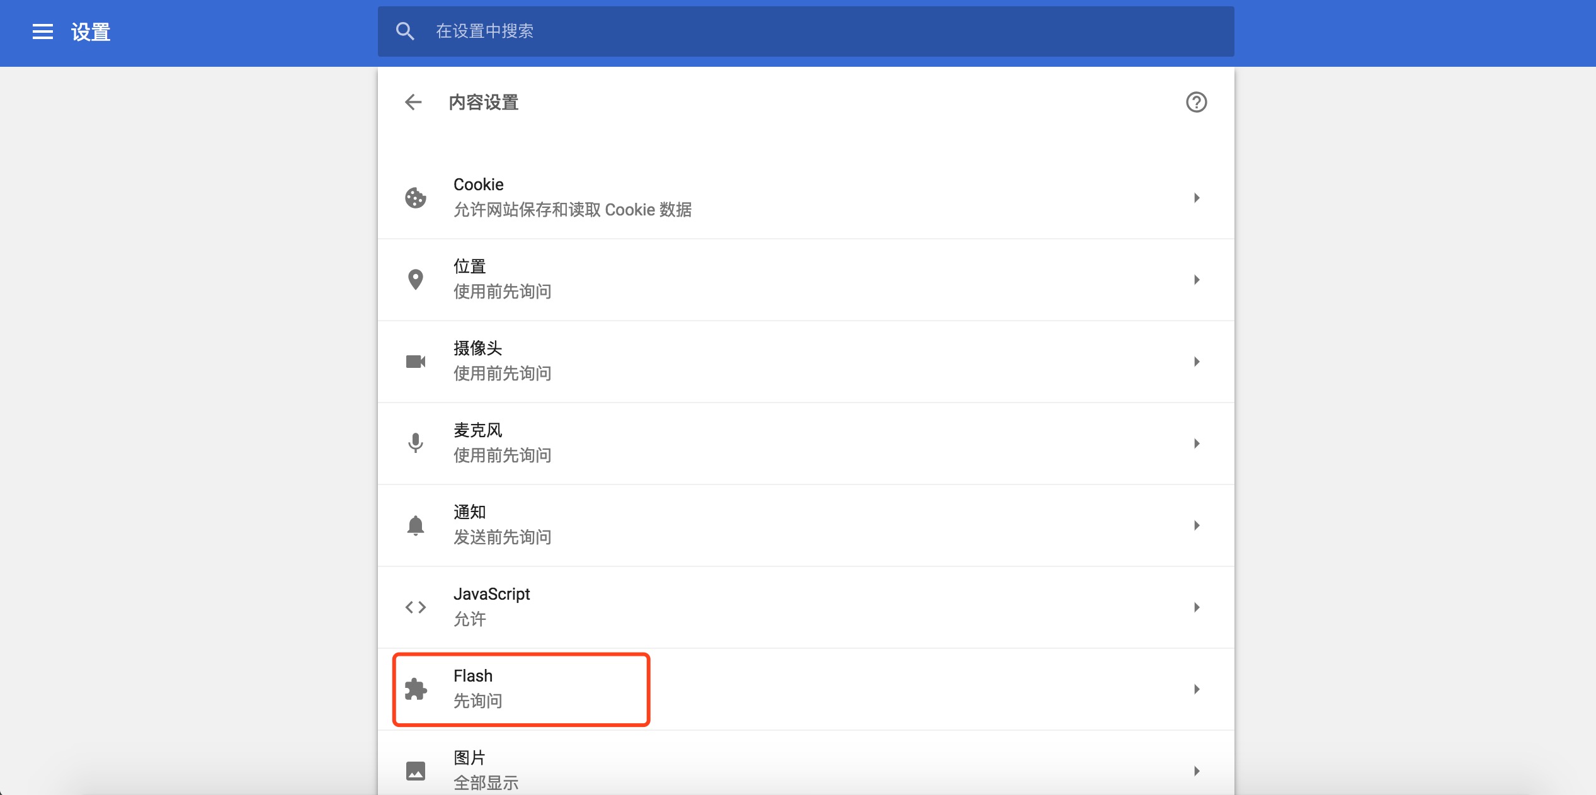
Task: Click the search magnifier icon
Action: pyautogui.click(x=405, y=31)
